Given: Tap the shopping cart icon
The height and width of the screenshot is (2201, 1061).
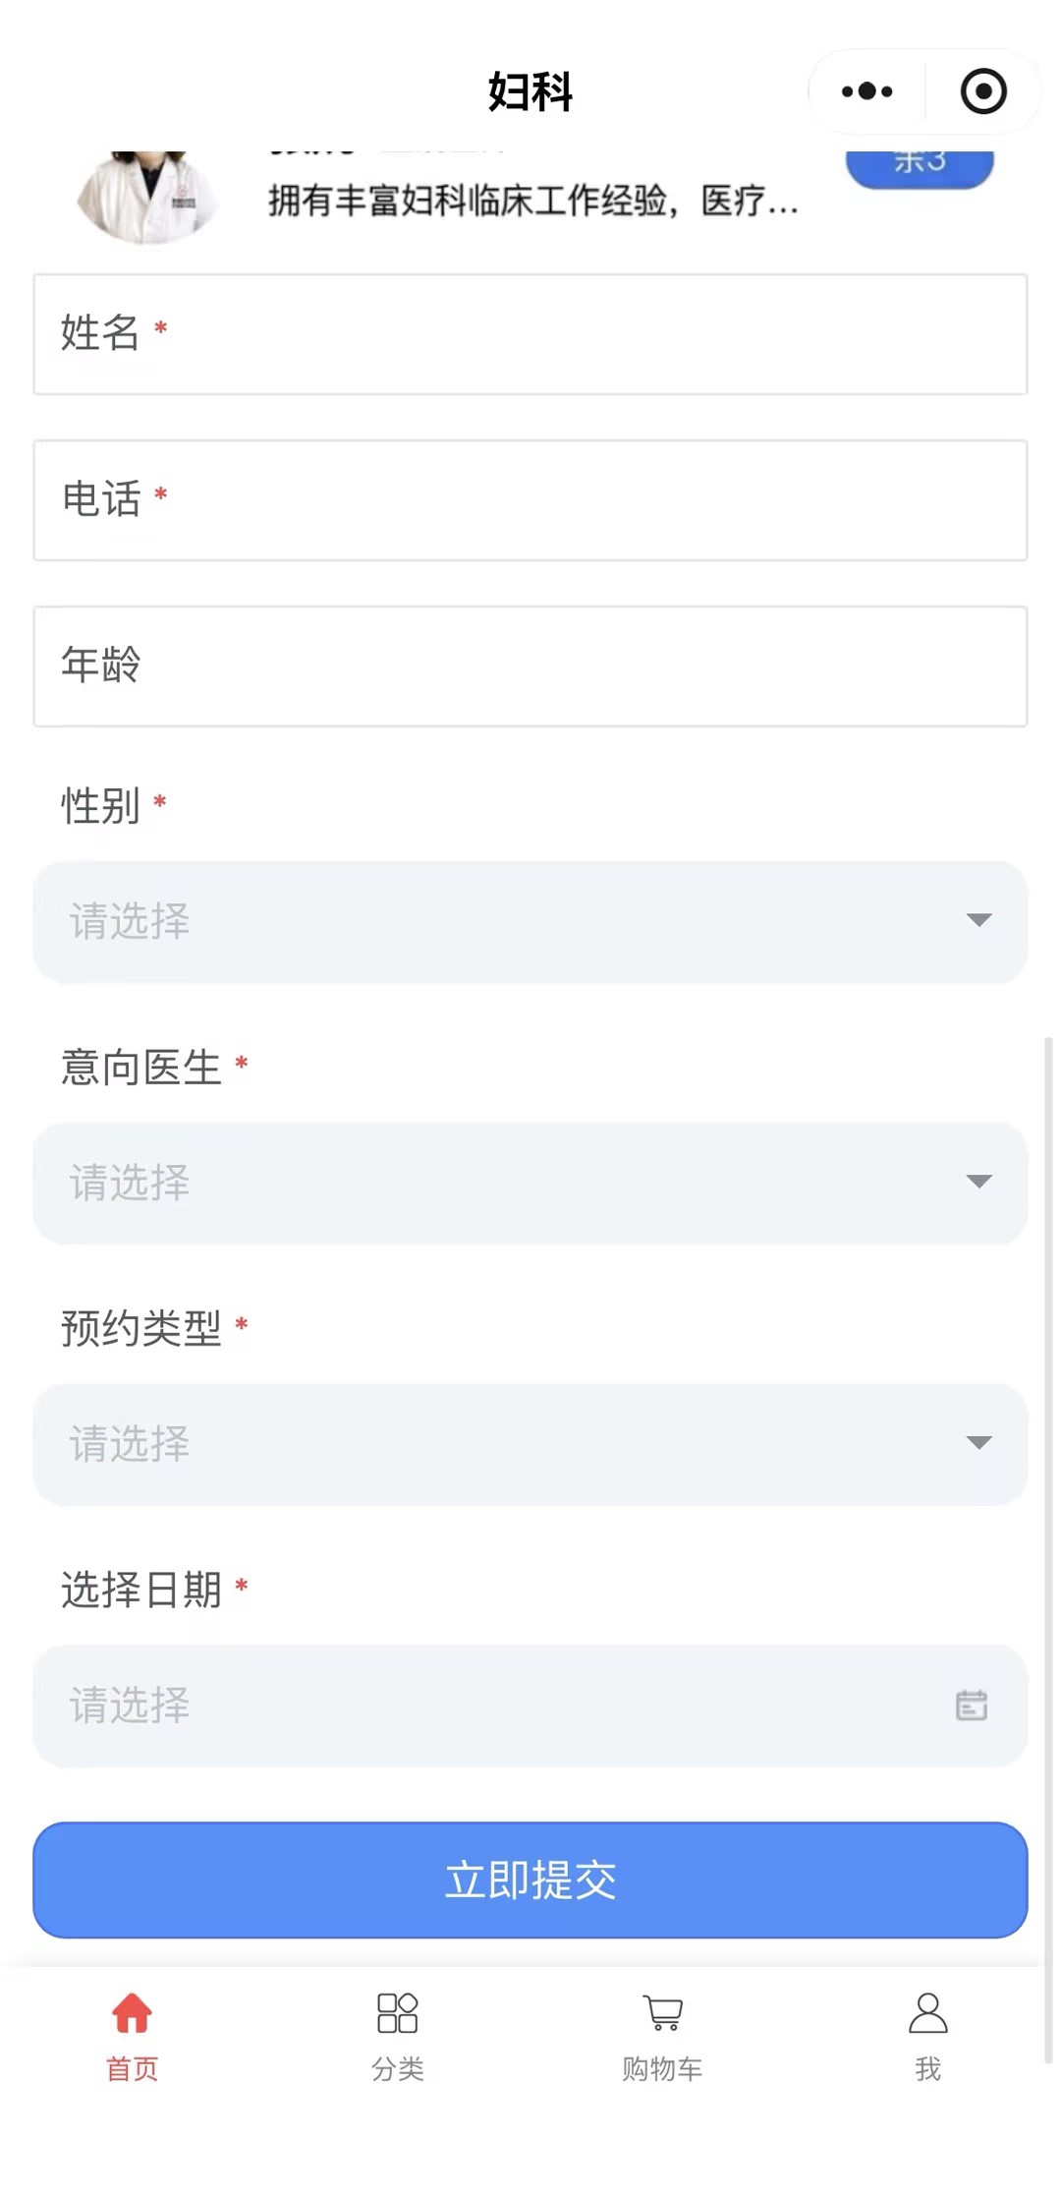Looking at the screenshot, I should 663,2012.
